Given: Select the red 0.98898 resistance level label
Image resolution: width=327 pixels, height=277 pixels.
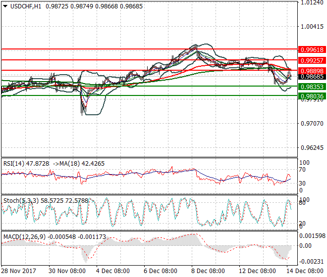Looking at the screenshot, I should point(312,71).
